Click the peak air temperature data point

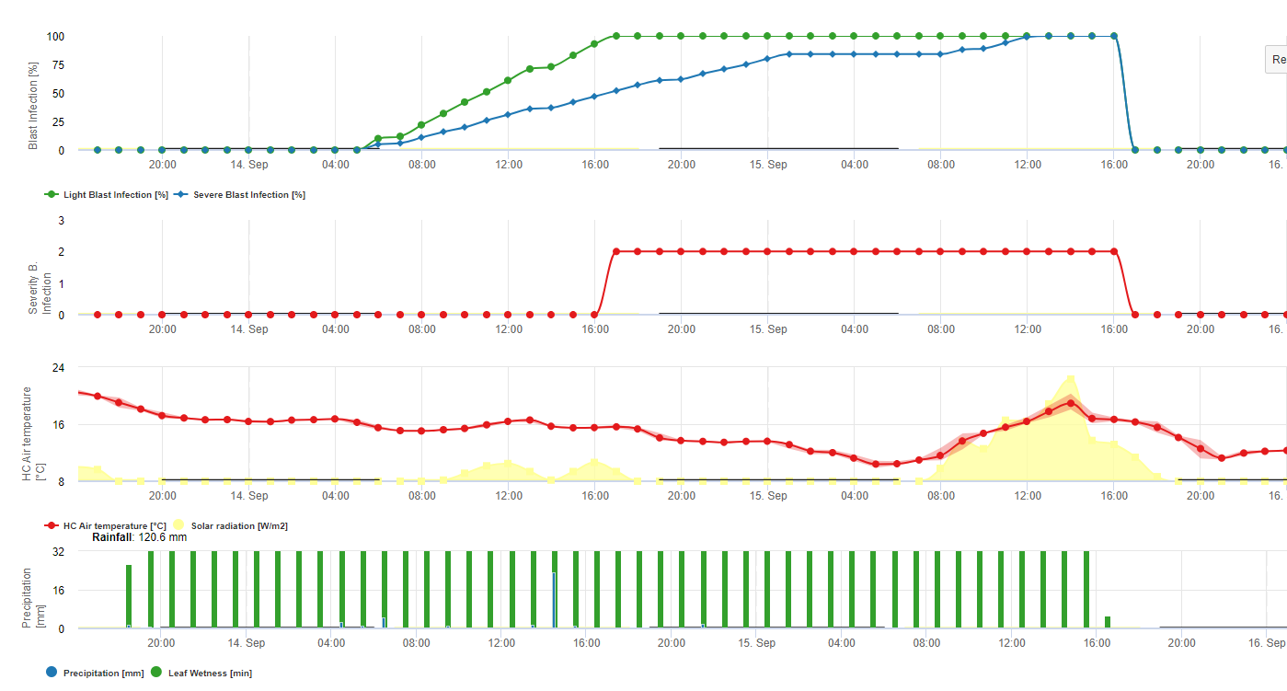(x=1070, y=403)
